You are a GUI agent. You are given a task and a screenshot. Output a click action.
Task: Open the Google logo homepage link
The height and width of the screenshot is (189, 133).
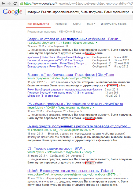pyautogui.click(x=12, y=12)
